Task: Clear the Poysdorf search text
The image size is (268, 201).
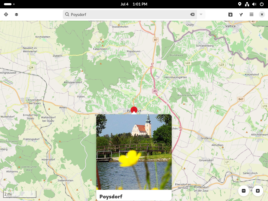Action: (192, 15)
